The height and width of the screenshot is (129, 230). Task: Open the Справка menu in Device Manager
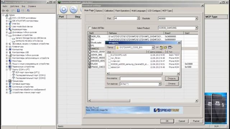pos(32,6)
